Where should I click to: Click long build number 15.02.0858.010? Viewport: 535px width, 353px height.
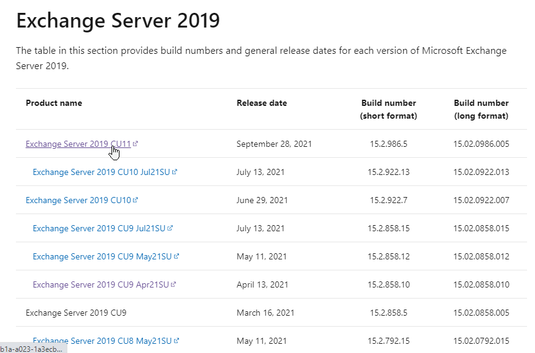tap(481, 285)
